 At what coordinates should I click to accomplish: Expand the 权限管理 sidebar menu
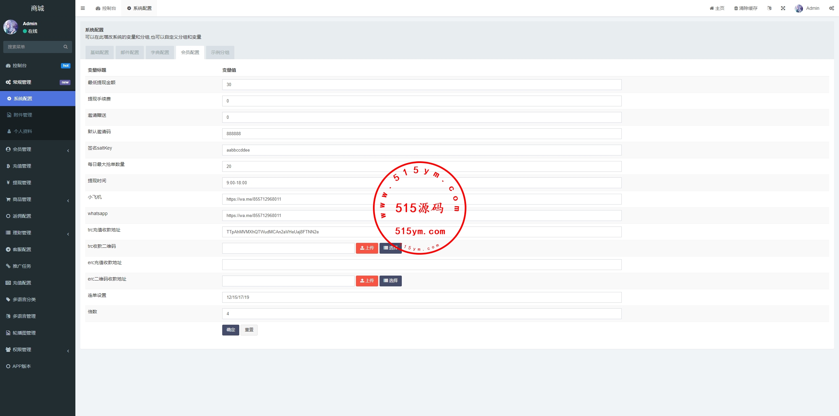(37, 350)
